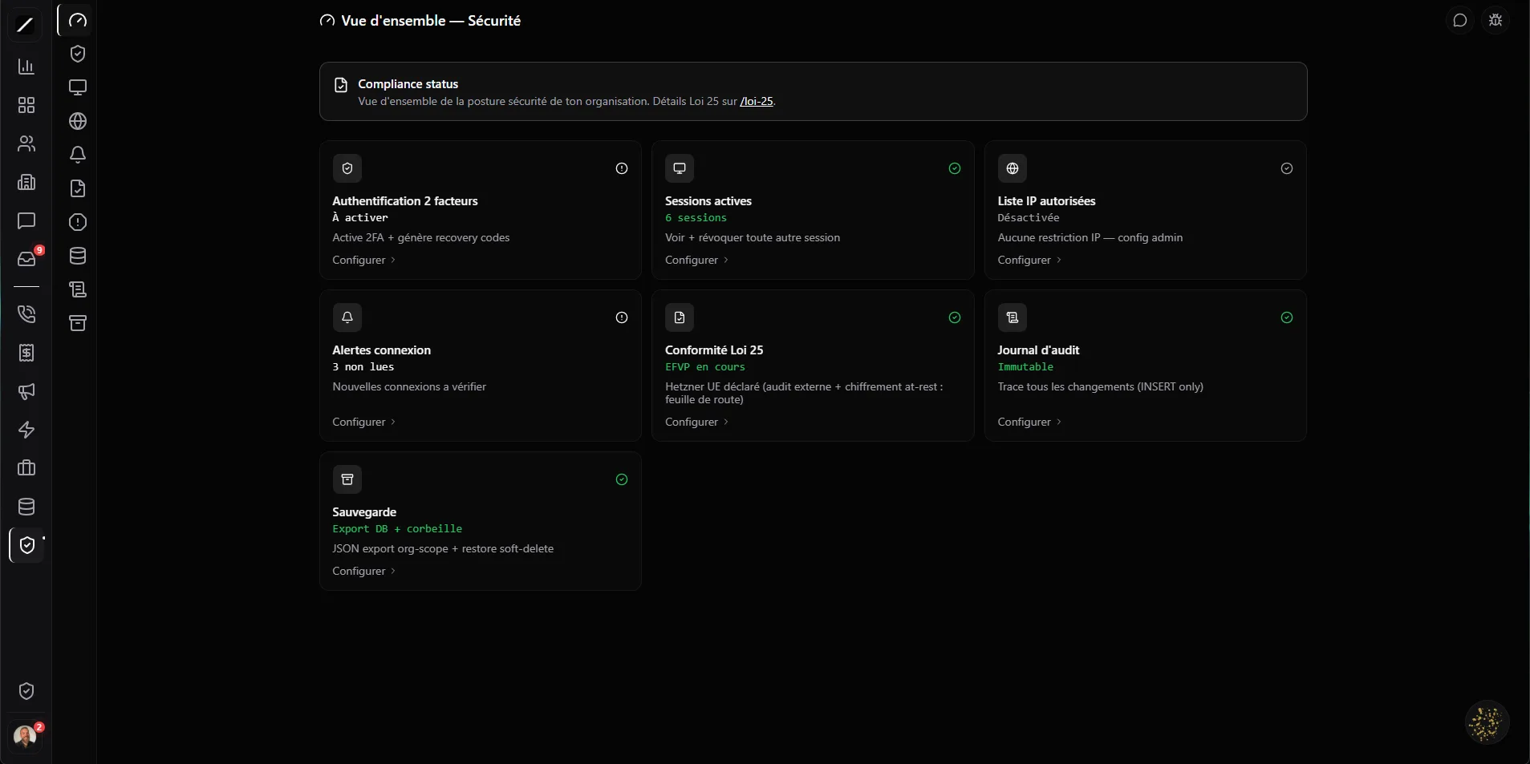This screenshot has height=764, width=1530.
Task: Open the four-squares grid dashboard icon
Action: (x=26, y=105)
